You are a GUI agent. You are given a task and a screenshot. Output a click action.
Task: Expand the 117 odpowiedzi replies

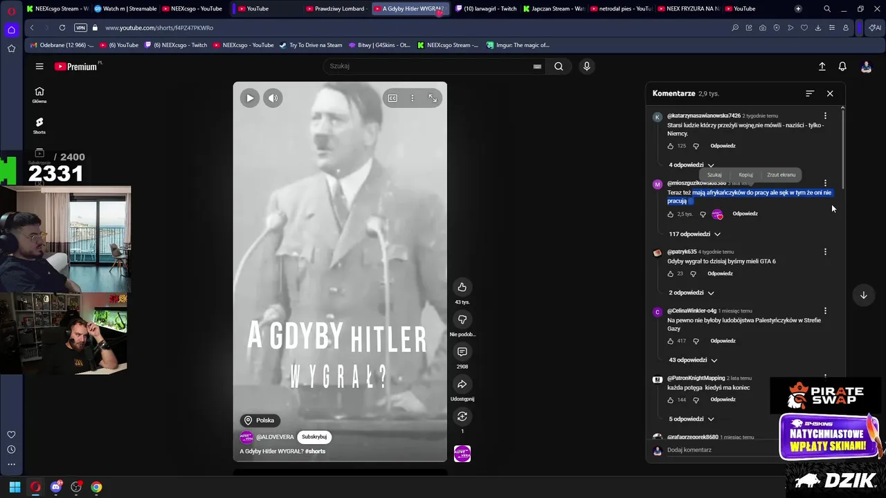694,234
